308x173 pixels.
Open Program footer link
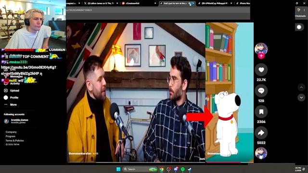coord(11,136)
